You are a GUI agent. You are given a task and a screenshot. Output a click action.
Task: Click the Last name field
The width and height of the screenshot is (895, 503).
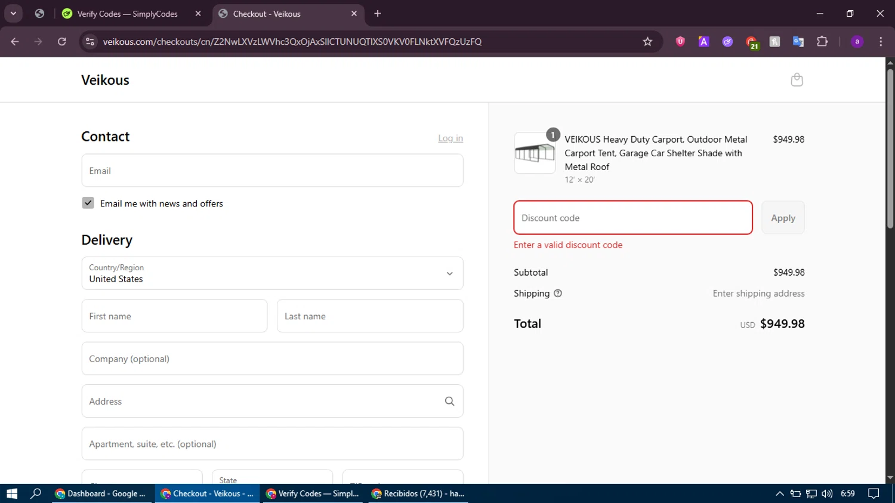[x=370, y=316]
